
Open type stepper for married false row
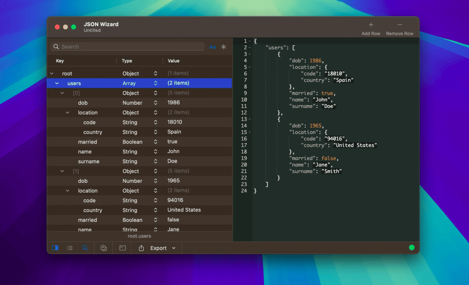[x=156, y=220]
